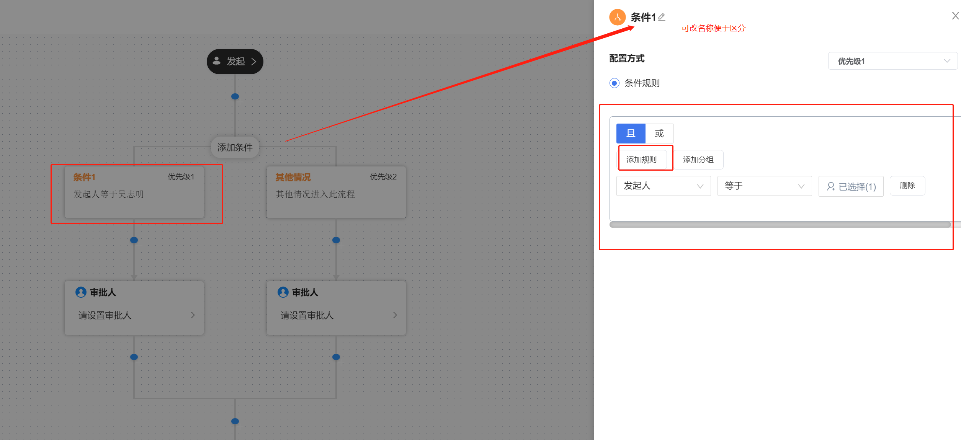Click the 添加分组 button
This screenshot has width=961, height=440.
(x=698, y=160)
